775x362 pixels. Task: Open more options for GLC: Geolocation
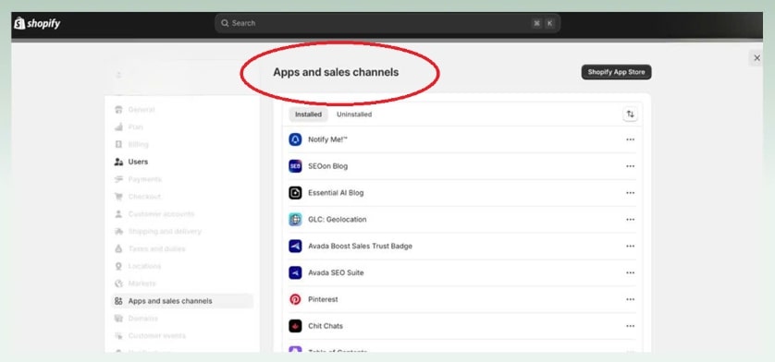pyautogui.click(x=630, y=220)
